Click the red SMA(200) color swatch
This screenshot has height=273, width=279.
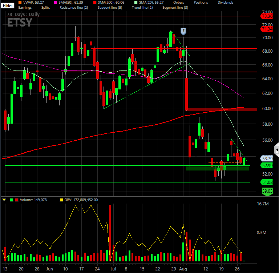point(95,2)
